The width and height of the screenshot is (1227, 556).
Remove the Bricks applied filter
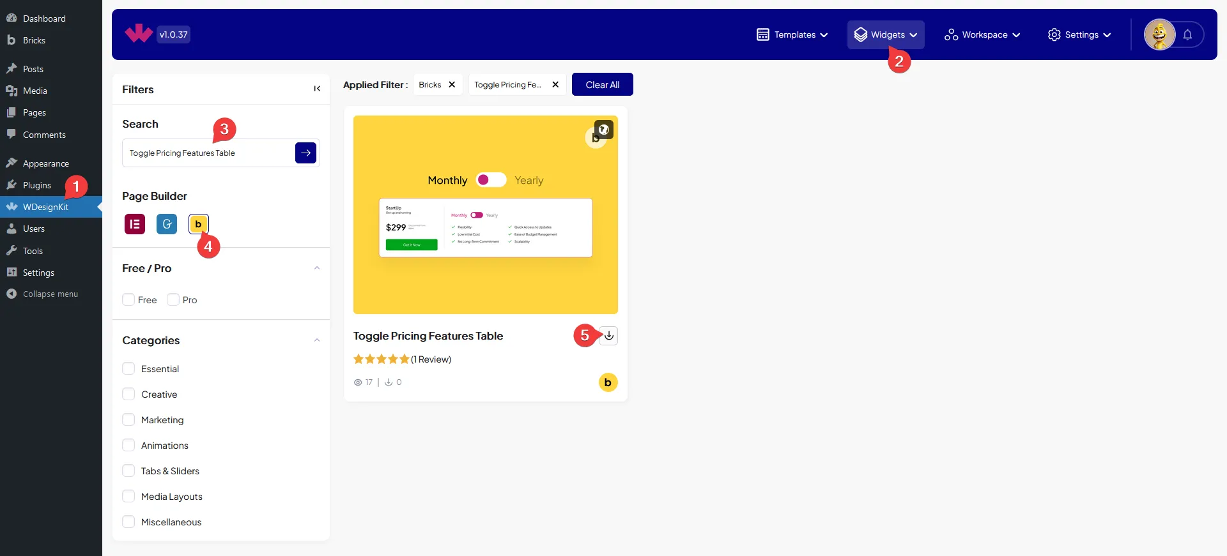point(452,85)
